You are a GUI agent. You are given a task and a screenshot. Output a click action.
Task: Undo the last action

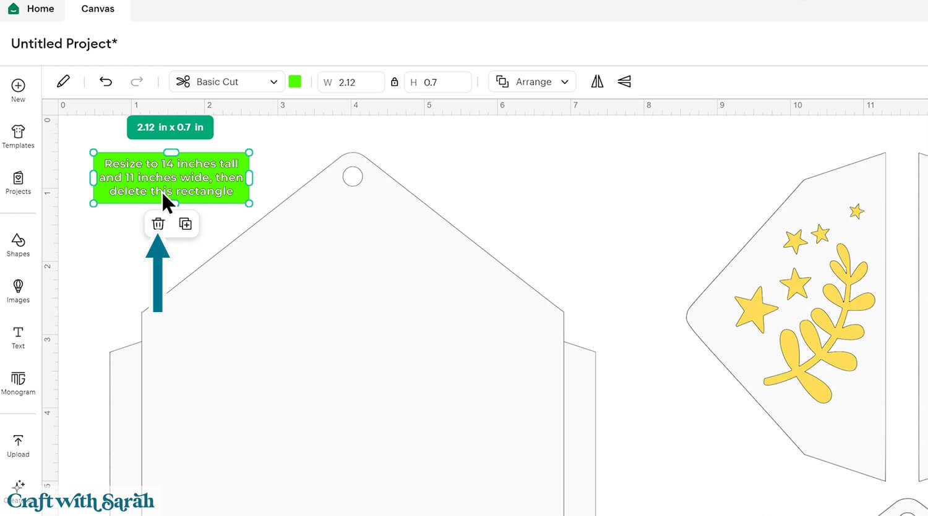click(106, 82)
